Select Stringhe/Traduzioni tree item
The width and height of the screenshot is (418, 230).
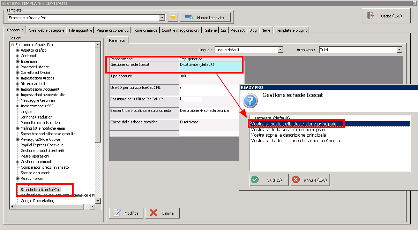pyautogui.click(x=37, y=117)
